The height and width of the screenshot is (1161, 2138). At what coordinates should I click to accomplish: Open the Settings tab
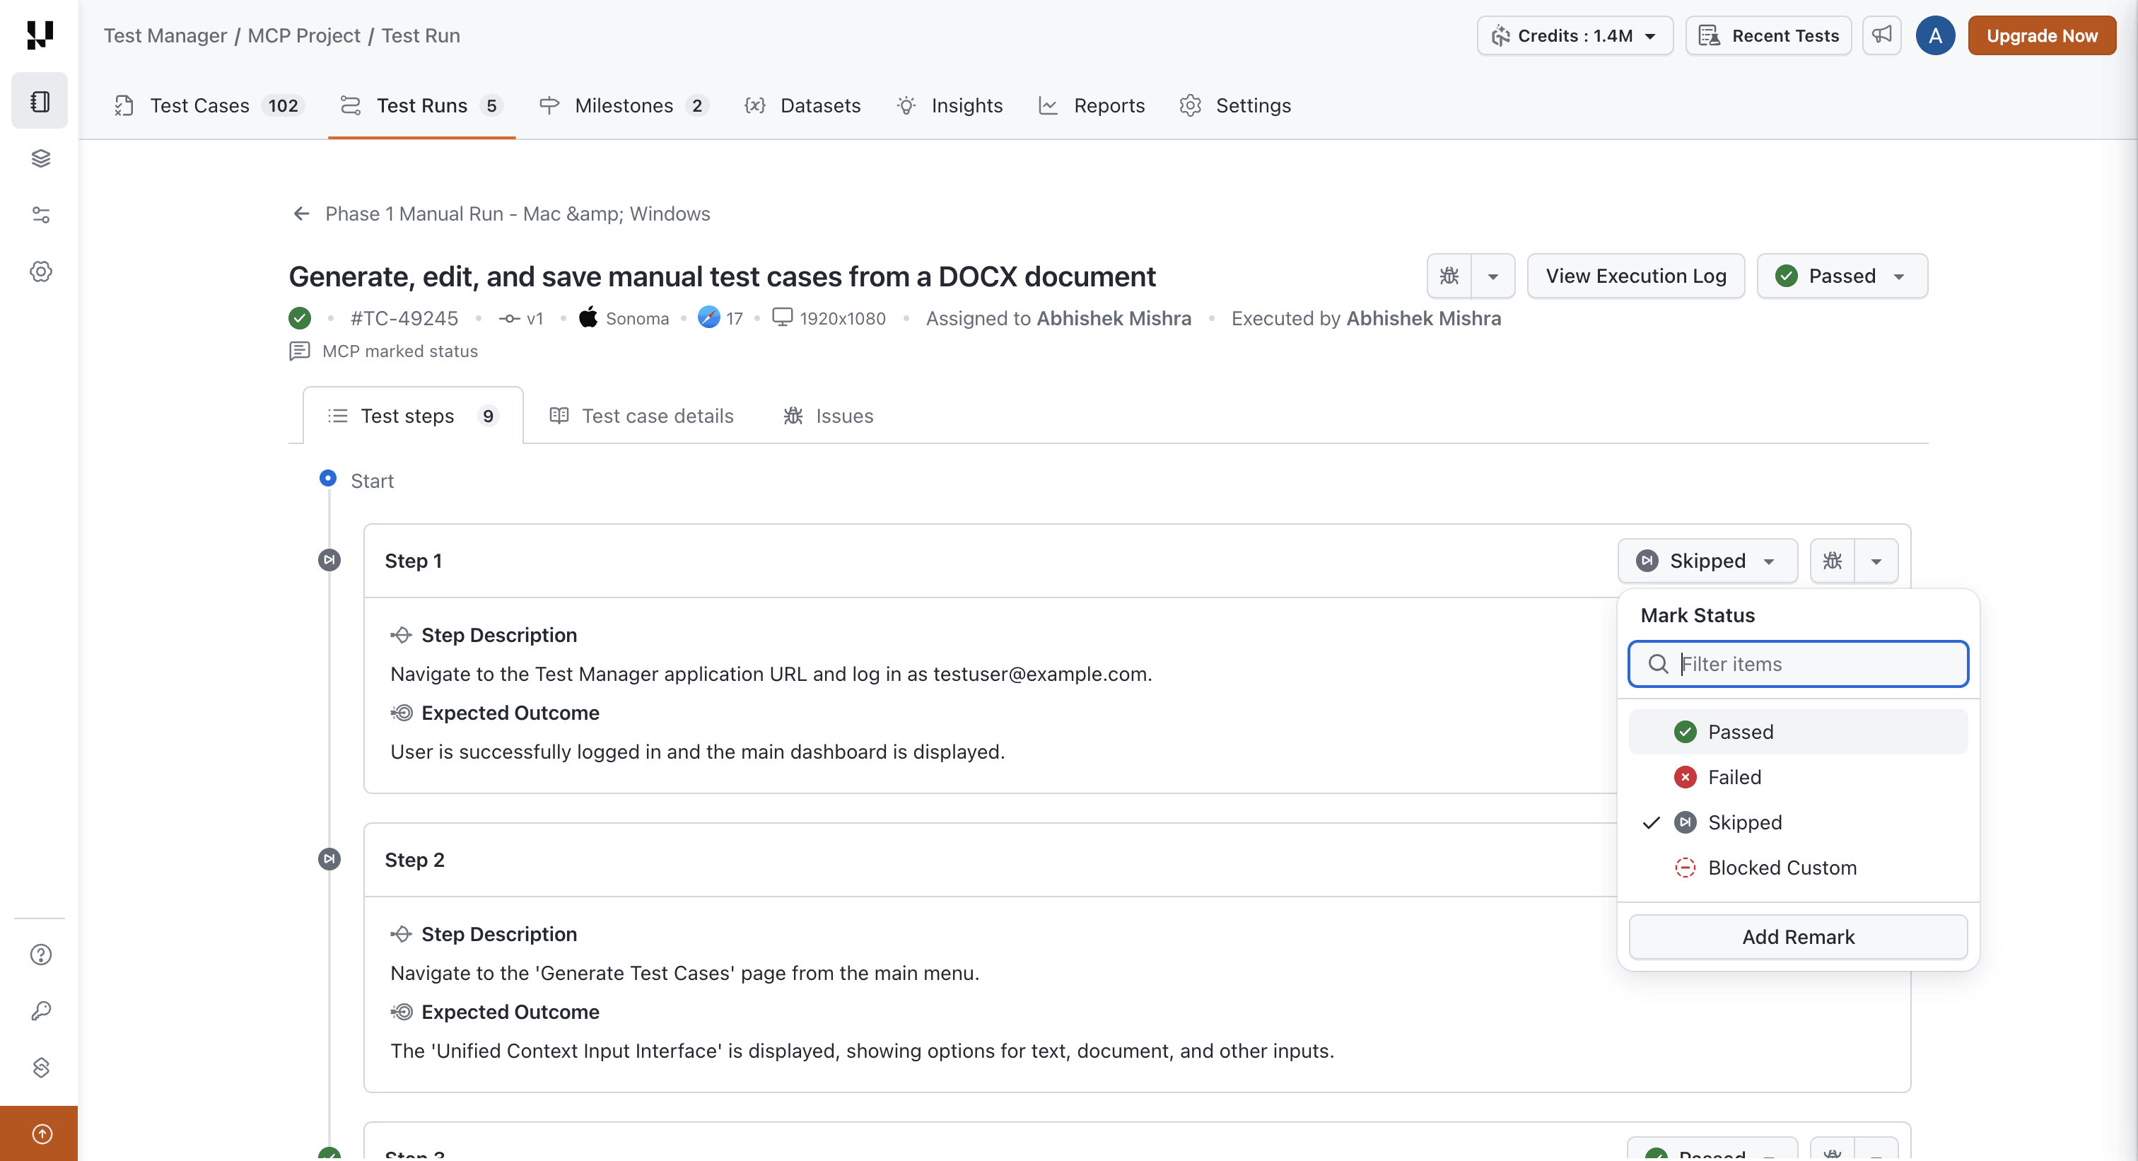1236,105
